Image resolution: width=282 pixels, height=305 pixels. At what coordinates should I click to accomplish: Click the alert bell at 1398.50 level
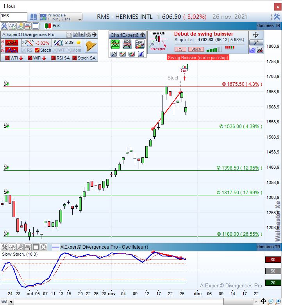(x=6, y=167)
